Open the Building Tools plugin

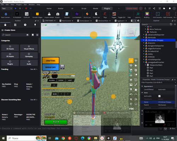tap(147, 15)
